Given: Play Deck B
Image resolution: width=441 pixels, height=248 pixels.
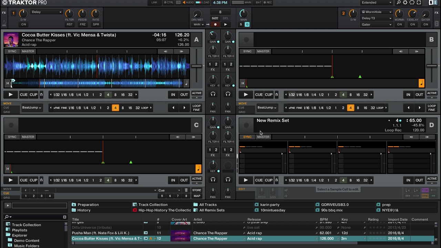Looking at the screenshot, I should (246, 94).
